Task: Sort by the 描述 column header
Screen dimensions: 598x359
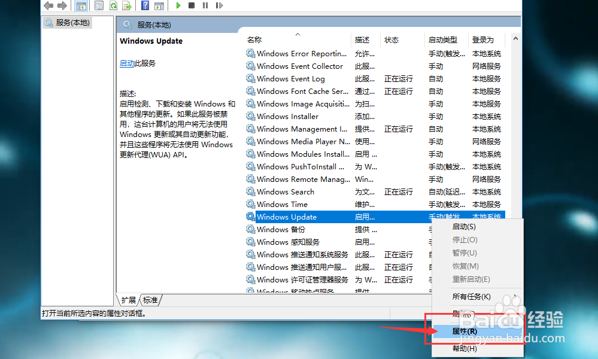Action: pyautogui.click(x=365, y=39)
